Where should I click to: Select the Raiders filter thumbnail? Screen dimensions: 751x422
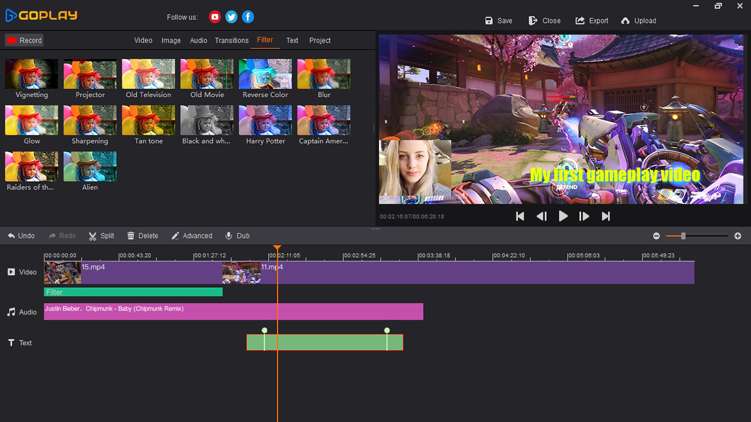pos(32,166)
